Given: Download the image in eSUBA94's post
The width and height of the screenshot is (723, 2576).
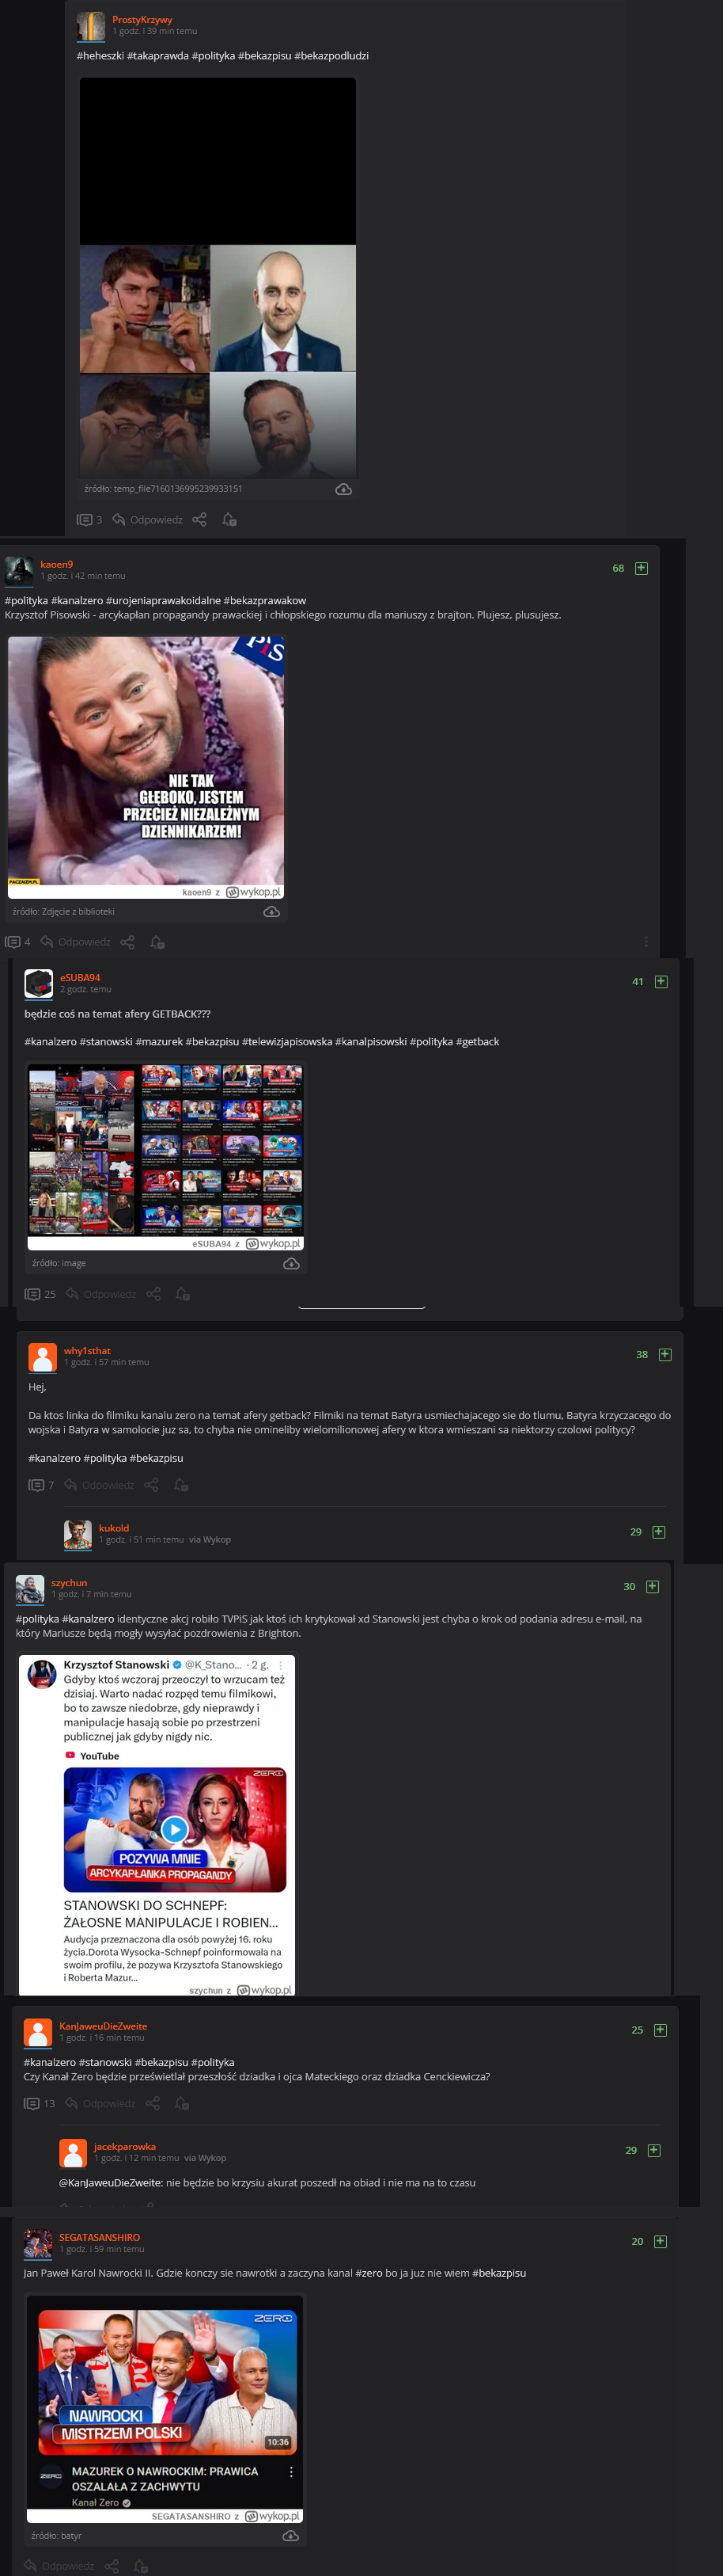Looking at the screenshot, I should pos(290,1264).
